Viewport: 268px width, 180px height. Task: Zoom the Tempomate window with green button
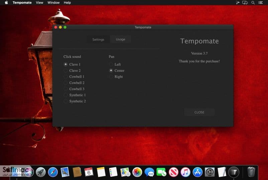65,27
